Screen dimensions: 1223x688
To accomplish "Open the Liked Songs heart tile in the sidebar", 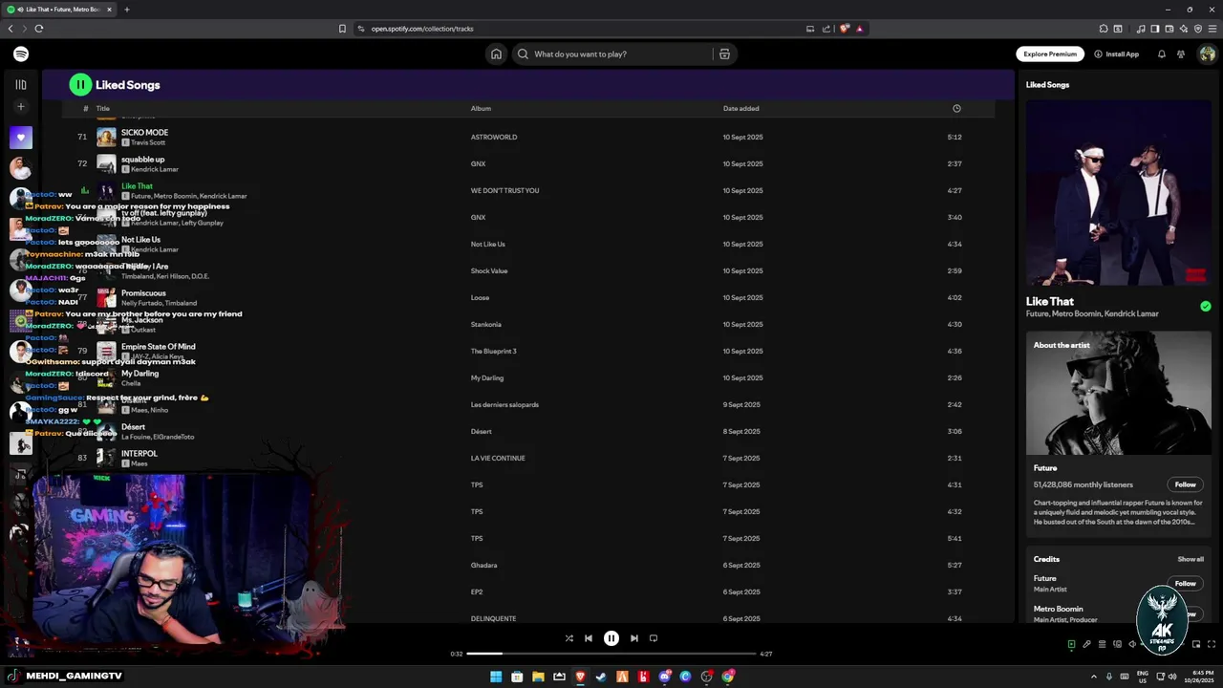I will point(21,138).
